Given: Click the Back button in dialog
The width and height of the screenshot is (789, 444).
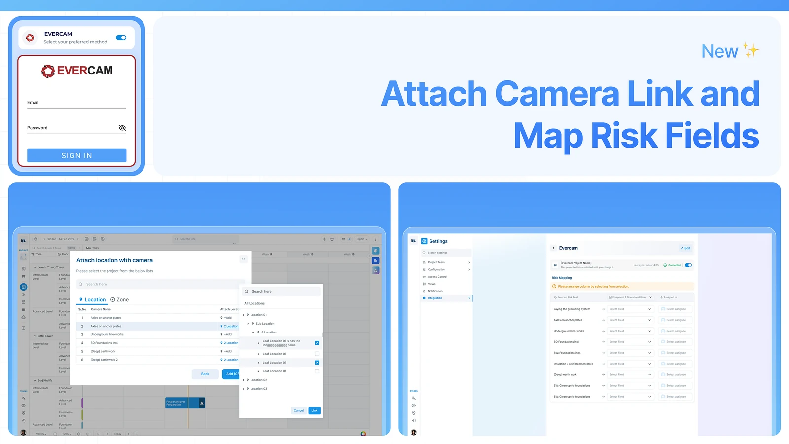Looking at the screenshot, I should click(205, 374).
